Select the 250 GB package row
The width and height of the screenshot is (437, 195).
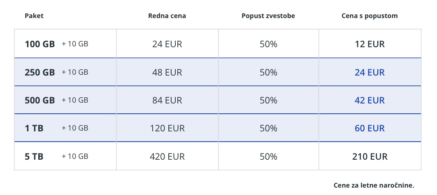click(218, 72)
